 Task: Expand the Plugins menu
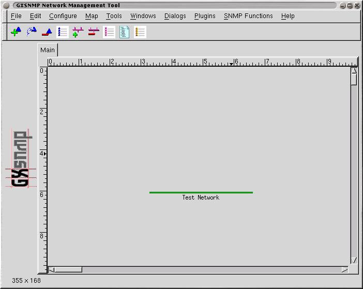click(x=205, y=16)
